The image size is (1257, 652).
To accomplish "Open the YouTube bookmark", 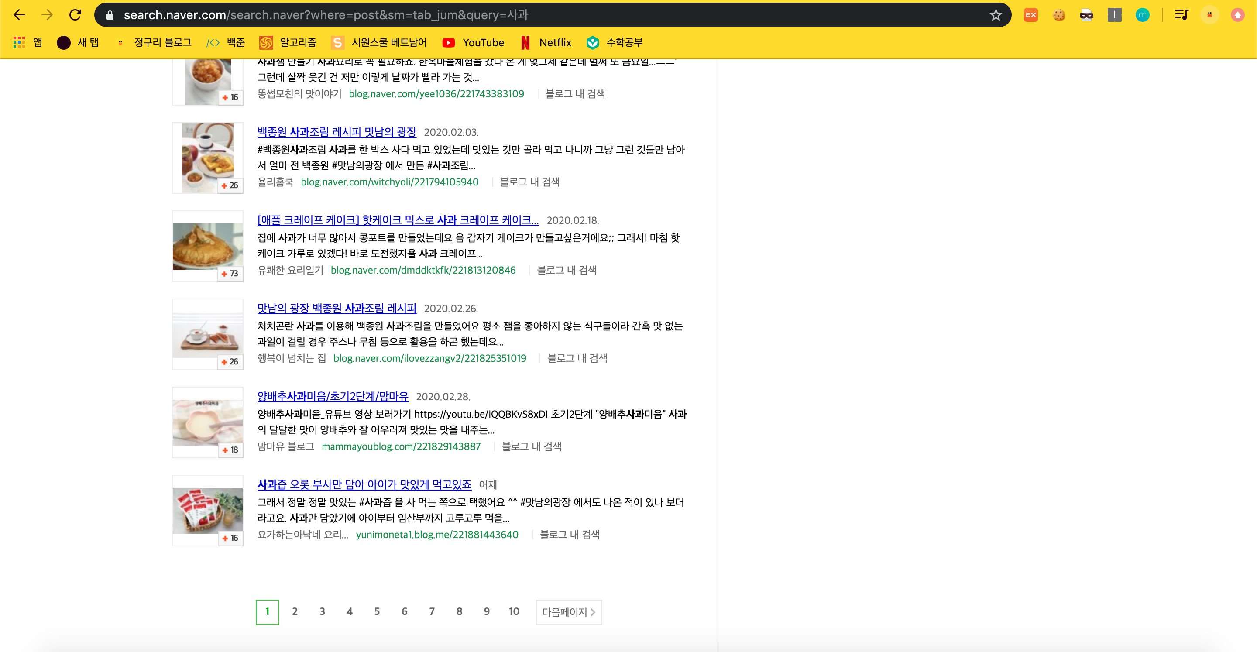I will click(x=472, y=42).
